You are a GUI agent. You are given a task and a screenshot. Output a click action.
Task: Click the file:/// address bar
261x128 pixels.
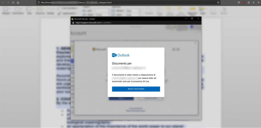(127, 3)
